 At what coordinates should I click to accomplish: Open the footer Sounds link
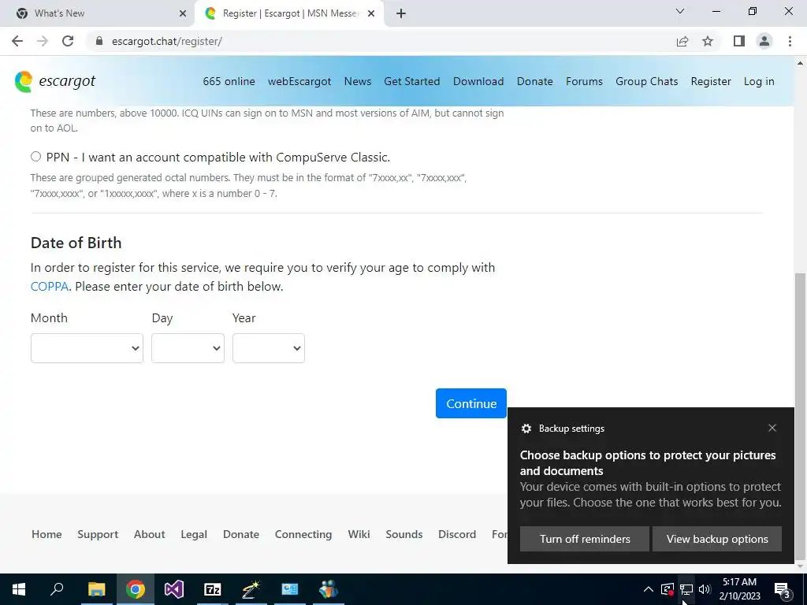coord(404,534)
